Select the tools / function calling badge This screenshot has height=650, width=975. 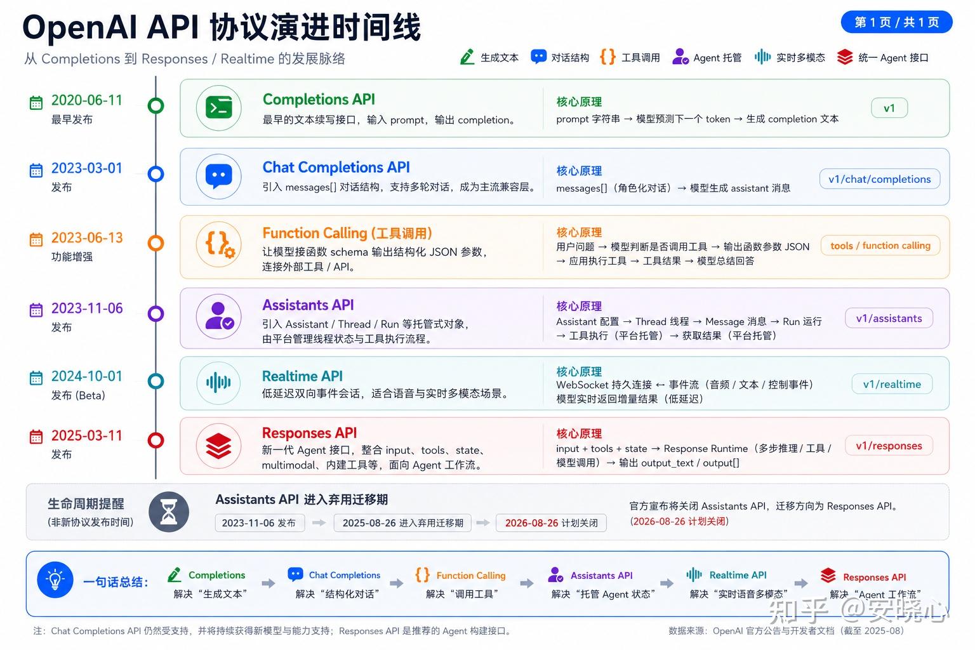tap(880, 246)
